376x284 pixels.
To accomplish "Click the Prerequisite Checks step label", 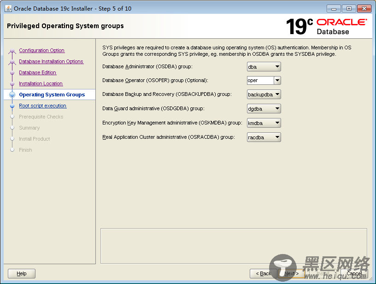I will click(41, 117).
